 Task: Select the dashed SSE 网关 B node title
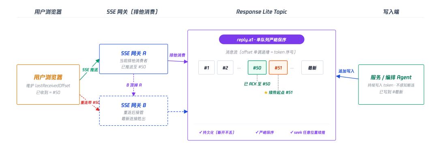133,105
